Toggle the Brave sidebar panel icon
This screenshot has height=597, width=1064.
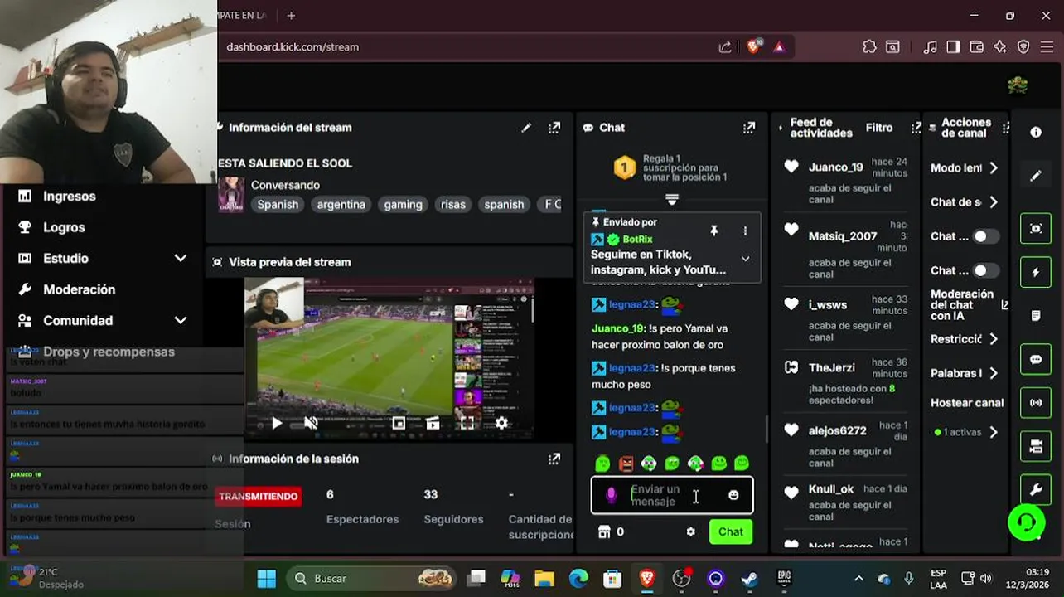(x=953, y=47)
